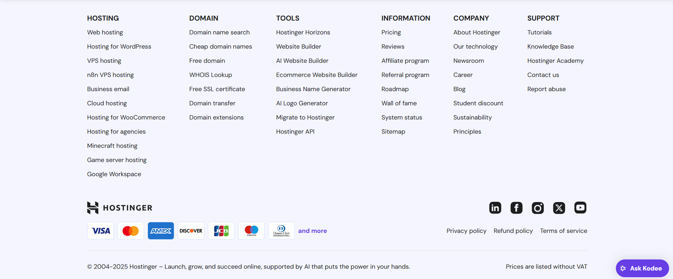Open Hostinger's LinkedIn page icon
This screenshot has width=673, height=279.
coord(495,208)
